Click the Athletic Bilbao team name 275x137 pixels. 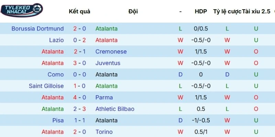115,109
